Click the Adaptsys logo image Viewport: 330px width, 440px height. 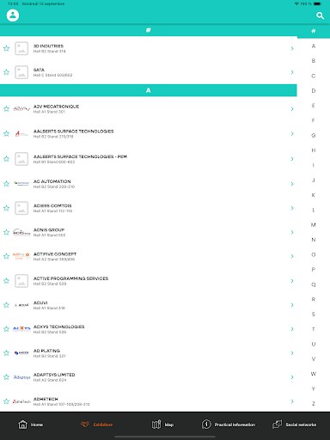(x=21, y=377)
